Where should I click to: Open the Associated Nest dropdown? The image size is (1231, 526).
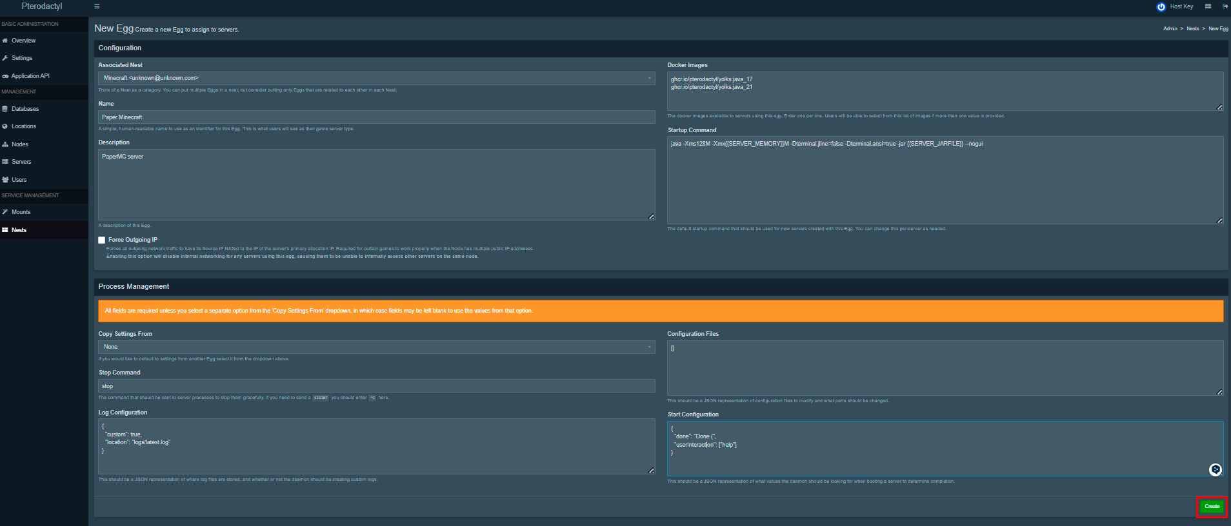(x=377, y=78)
